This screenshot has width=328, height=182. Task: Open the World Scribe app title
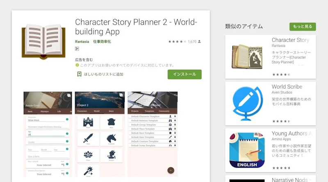click(287, 86)
